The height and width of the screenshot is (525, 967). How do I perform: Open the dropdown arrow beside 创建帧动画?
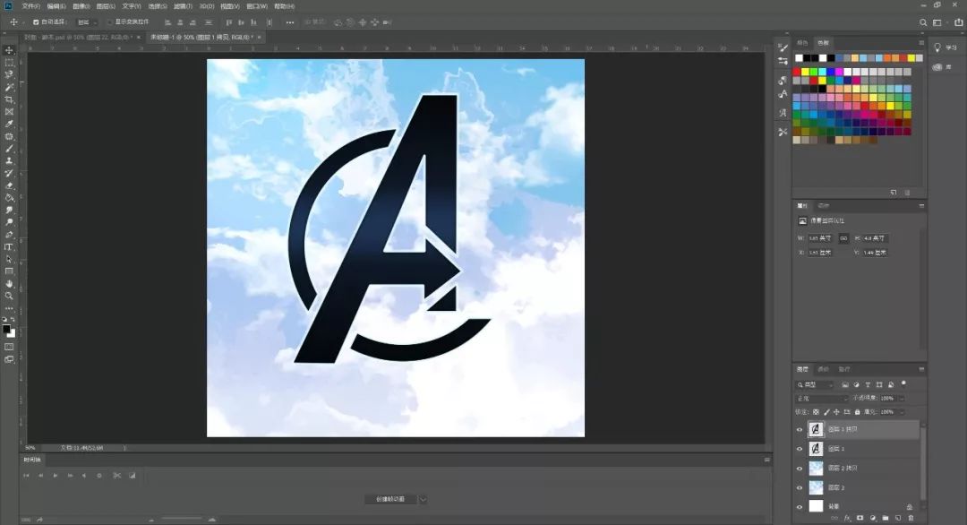coord(423,499)
